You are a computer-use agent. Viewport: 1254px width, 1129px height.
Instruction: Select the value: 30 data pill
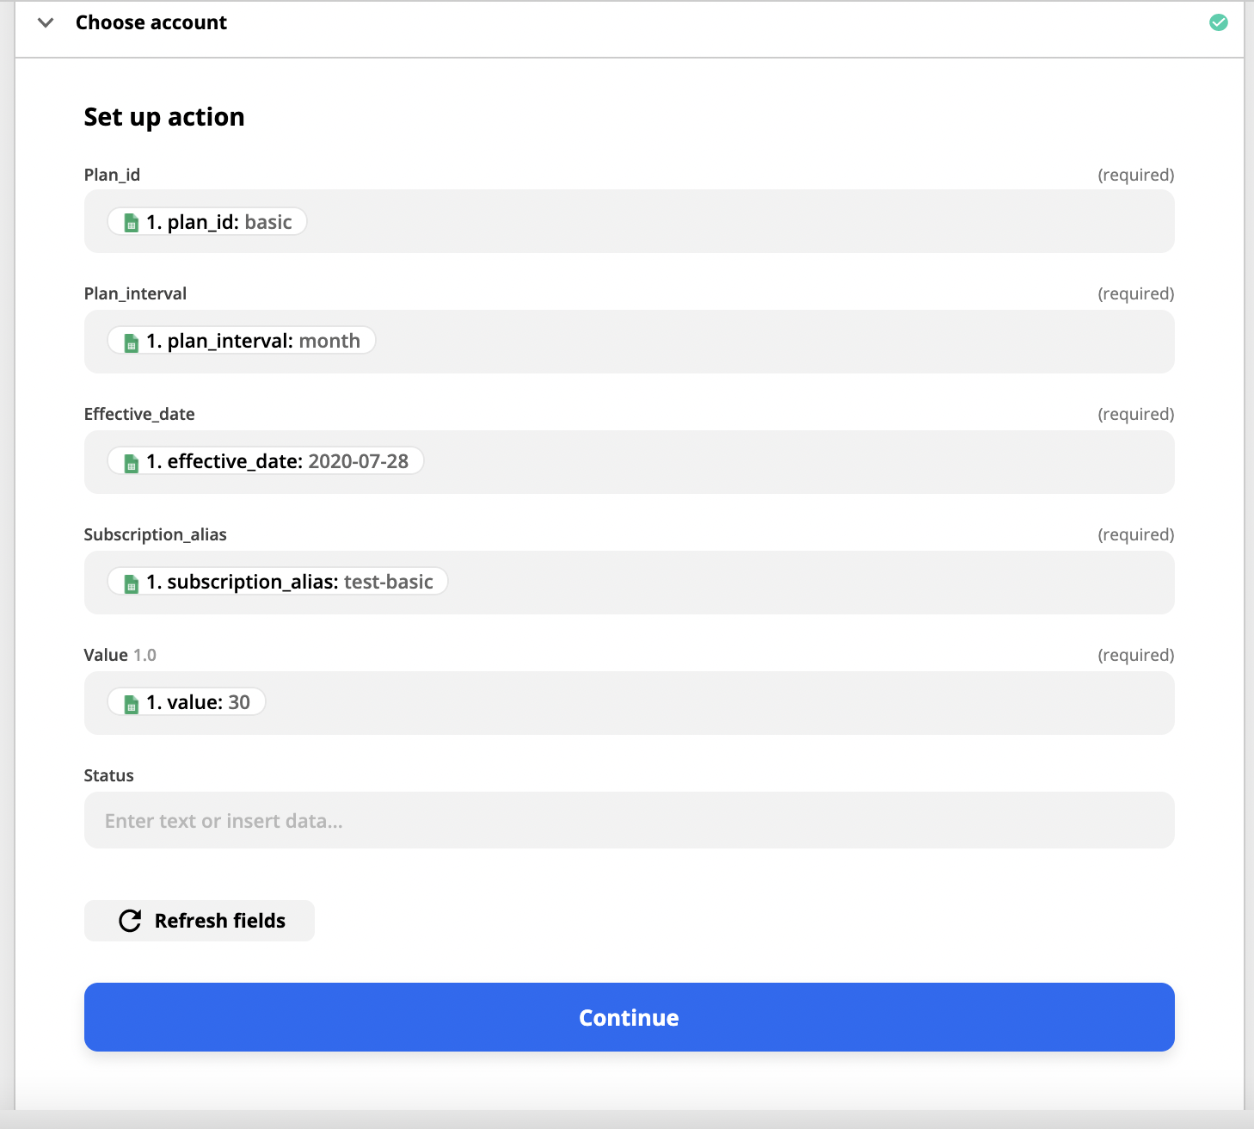coord(187,702)
